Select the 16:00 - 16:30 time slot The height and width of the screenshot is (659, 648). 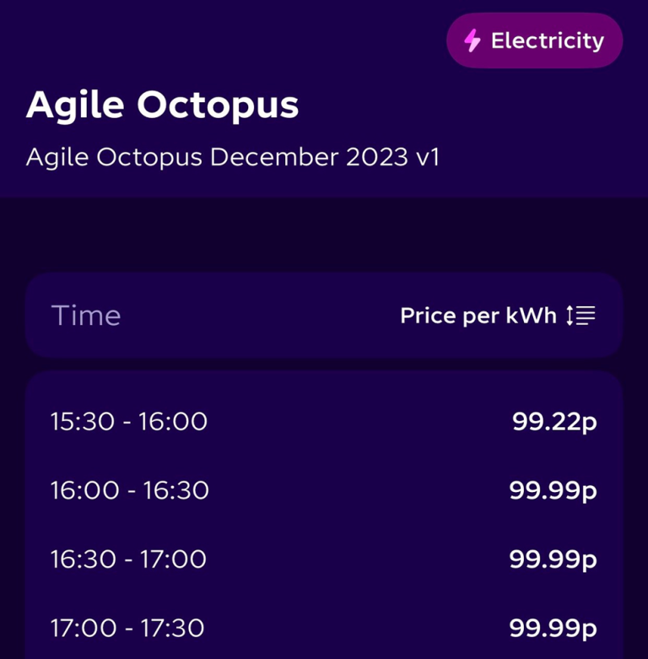tap(130, 490)
